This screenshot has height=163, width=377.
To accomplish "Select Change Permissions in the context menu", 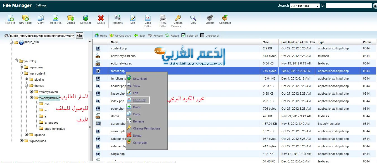I will pyautogui.click(x=146, y=128).
